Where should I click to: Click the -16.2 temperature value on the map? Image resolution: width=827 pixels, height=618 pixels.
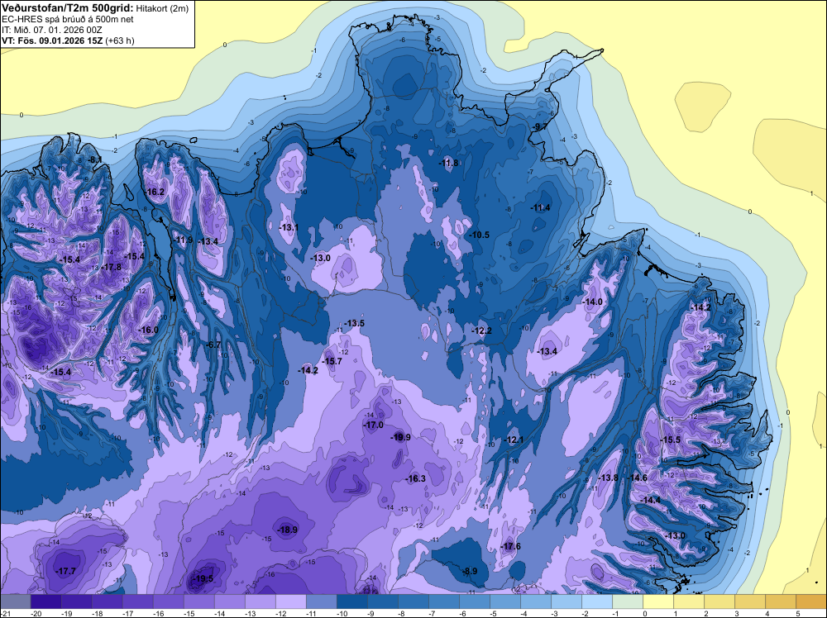[x=155, y=192]
